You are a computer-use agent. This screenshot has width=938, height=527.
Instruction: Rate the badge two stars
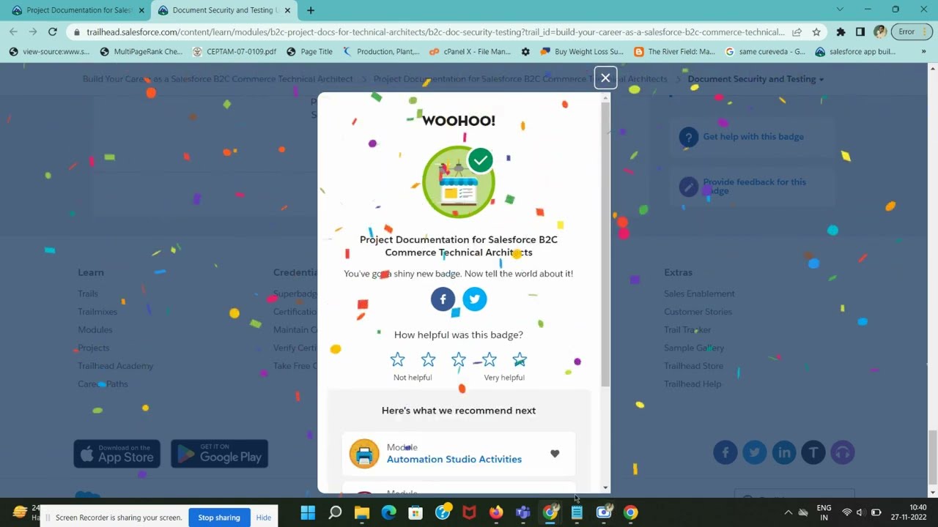point(428,359)
